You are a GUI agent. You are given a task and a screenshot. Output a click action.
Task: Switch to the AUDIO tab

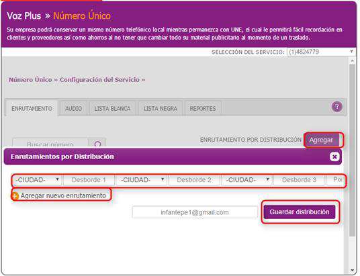pyautogui.click(x=73, y=109)
